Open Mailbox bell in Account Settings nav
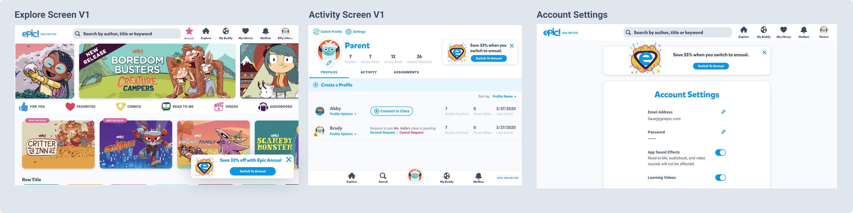This screenshot has height=213, width=853. click(804, 30)
